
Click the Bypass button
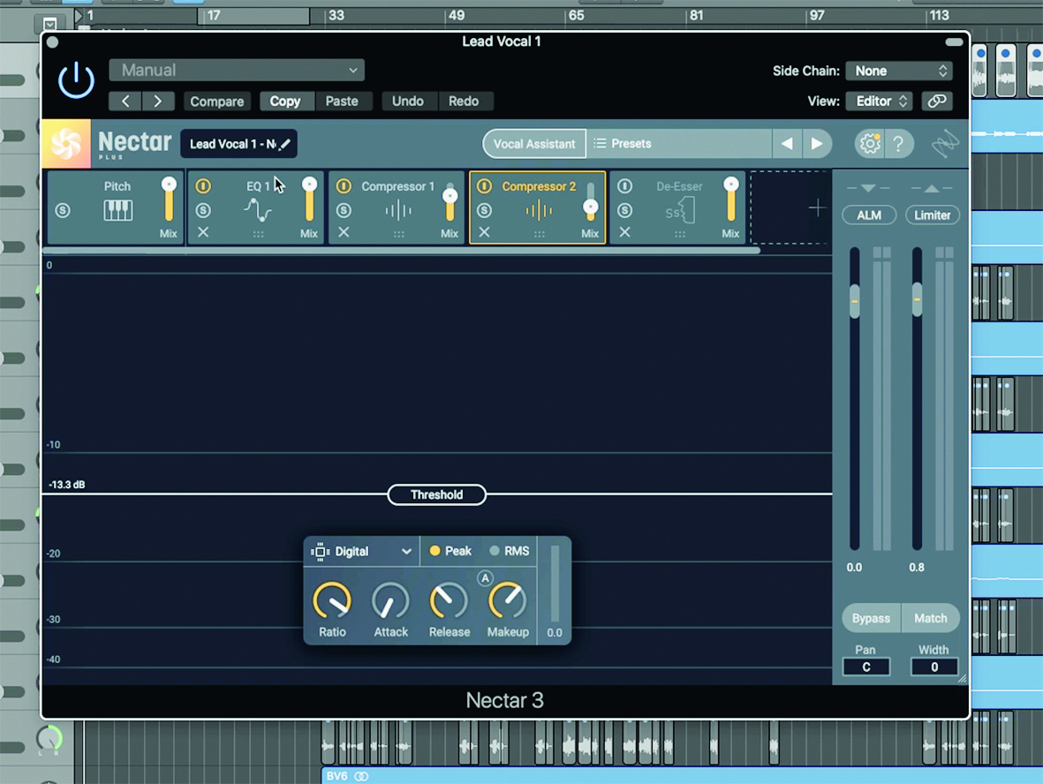coord(872,618)
